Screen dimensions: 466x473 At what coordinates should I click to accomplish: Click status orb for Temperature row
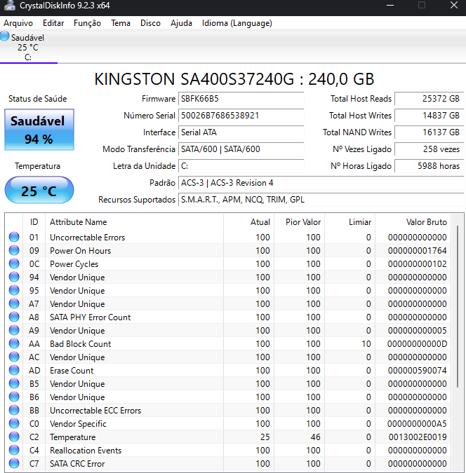[x=14, y=437]
